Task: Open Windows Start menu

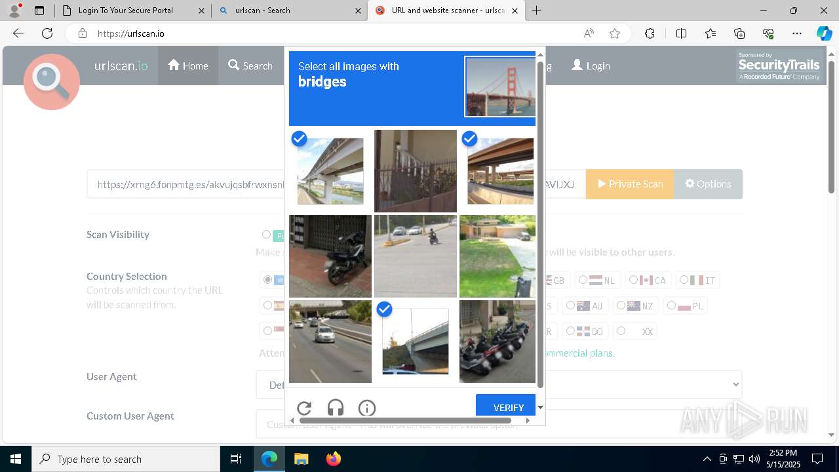Action: click(16, 459)
